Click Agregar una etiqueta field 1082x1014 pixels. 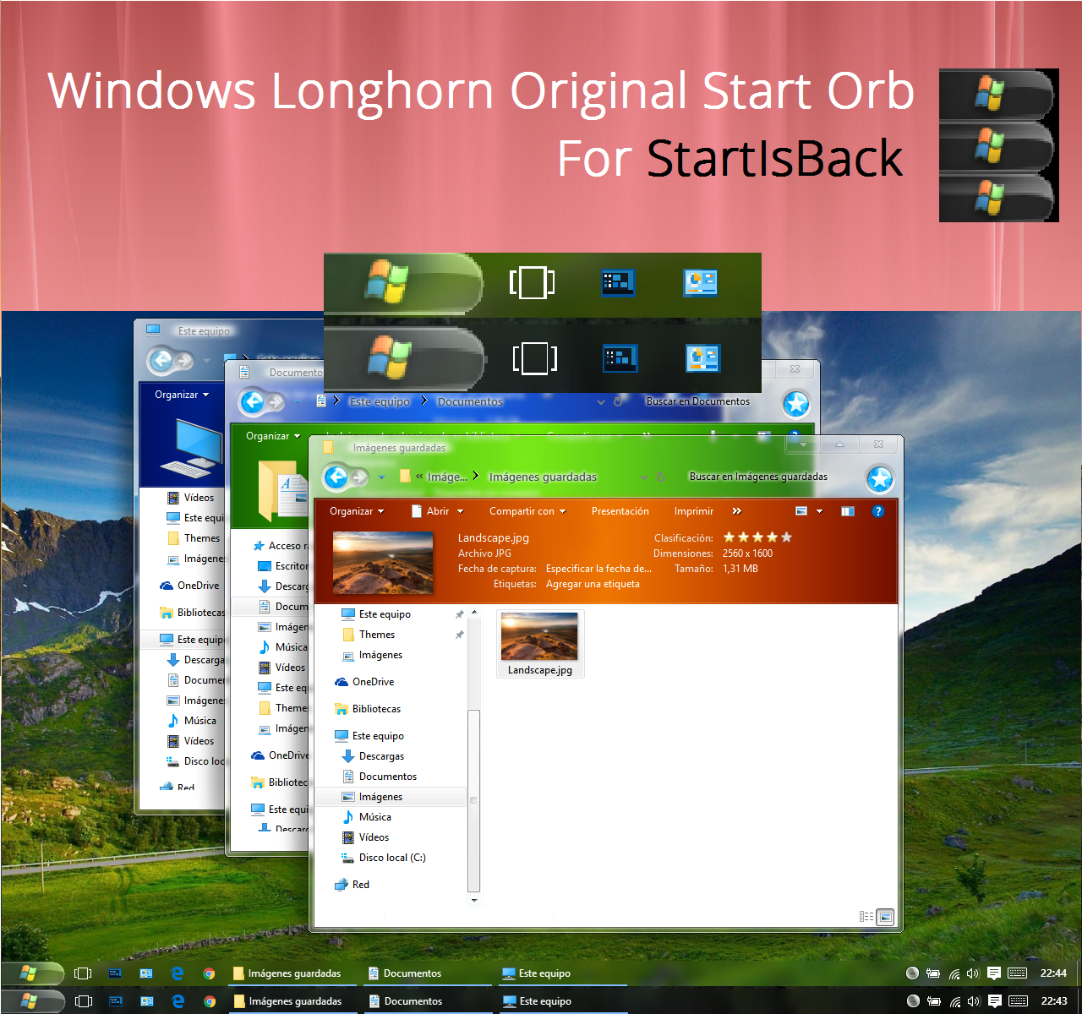click(593, 584)
